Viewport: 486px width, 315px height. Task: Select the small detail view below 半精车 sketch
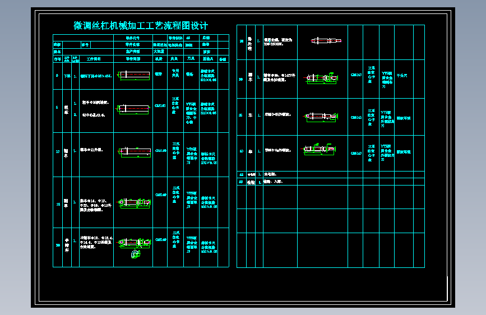136,254
